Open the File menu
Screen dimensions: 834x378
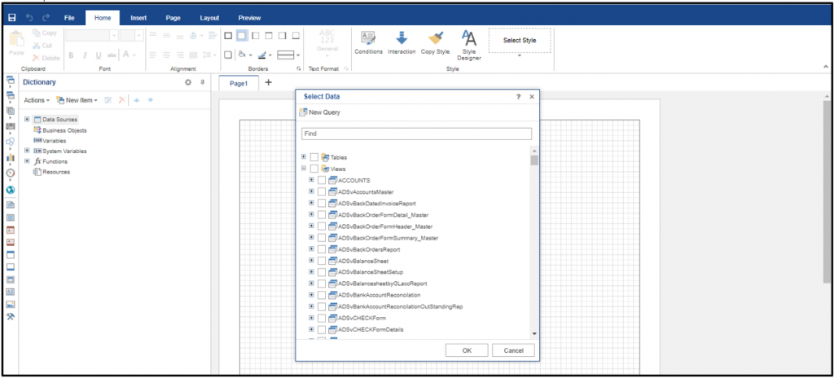[69, 18]
